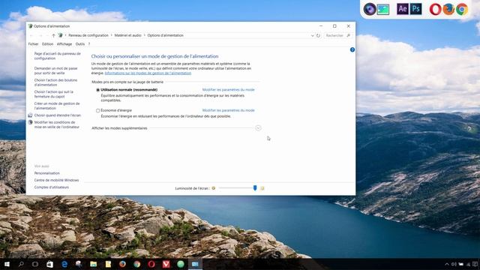Screen dimensions: 480x270
Task: Open Modifier les conditions de mise en veille
Action: [x=57, y=124]
